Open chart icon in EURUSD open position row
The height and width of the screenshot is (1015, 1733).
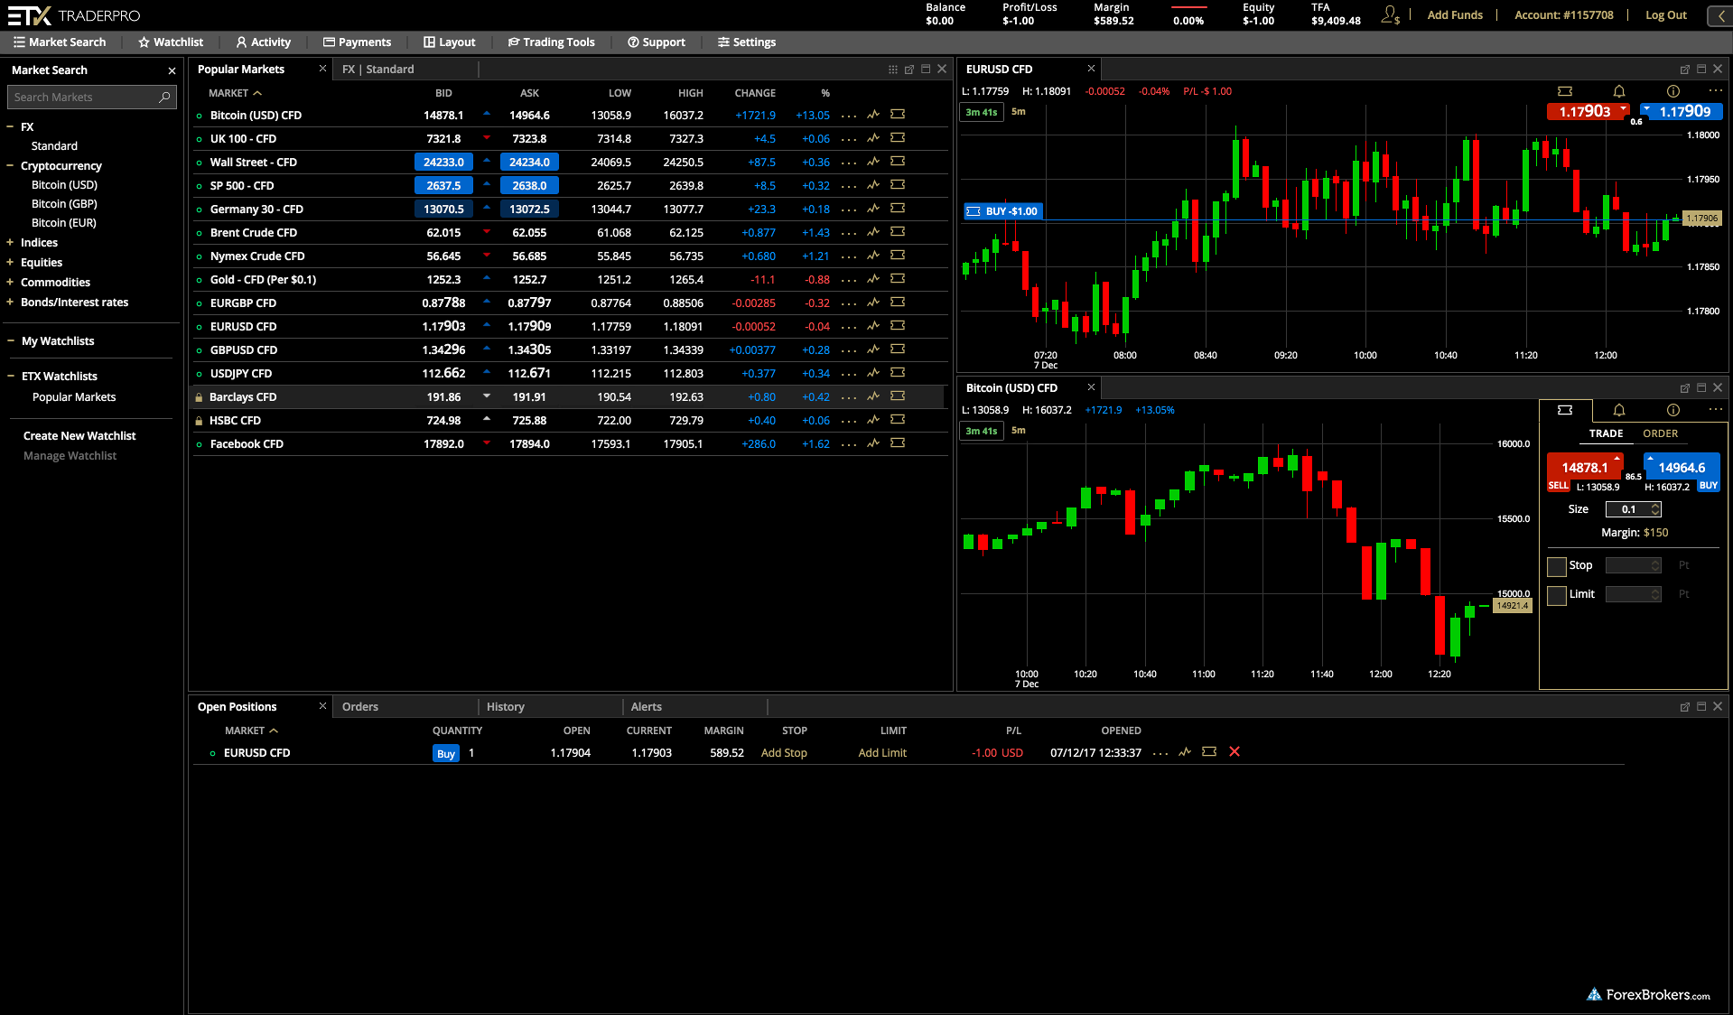click(1185, 752)
